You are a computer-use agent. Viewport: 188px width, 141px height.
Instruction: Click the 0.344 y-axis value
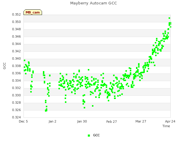[16, 44]
